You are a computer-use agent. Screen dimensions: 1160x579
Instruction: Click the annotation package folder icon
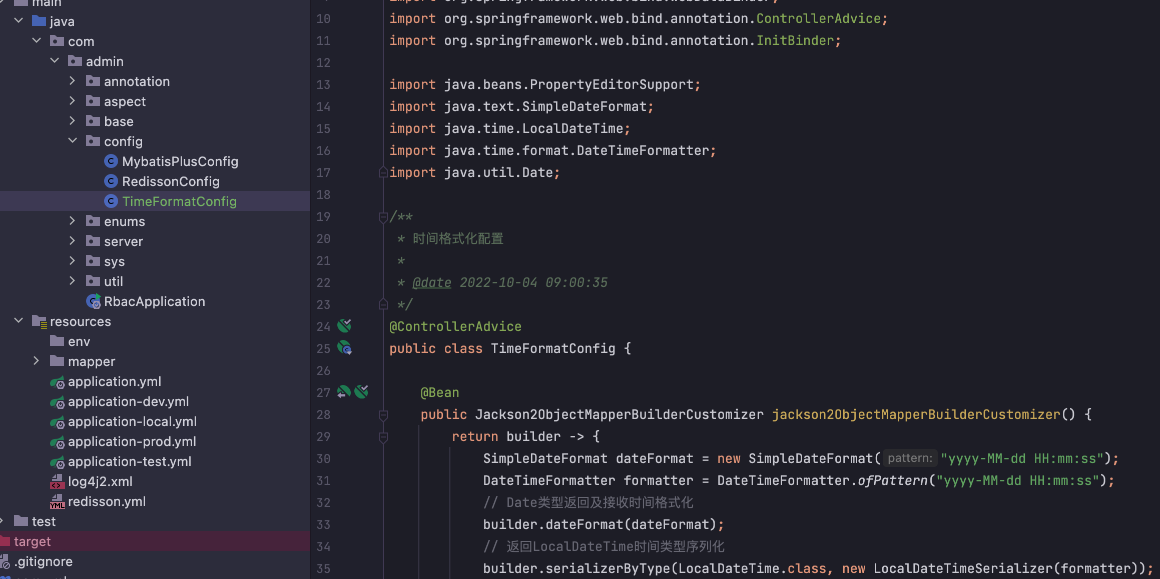click(93, 81)
